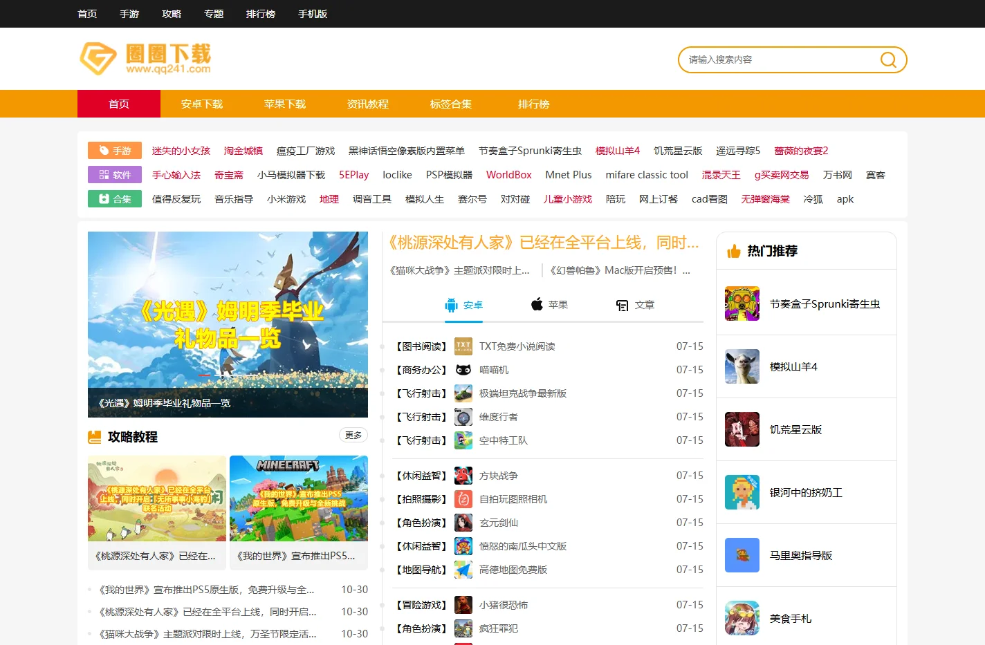This screenshot has height=645, width=985.
Task: Click the search magnifier icon
Action: (x=888, y=59)
